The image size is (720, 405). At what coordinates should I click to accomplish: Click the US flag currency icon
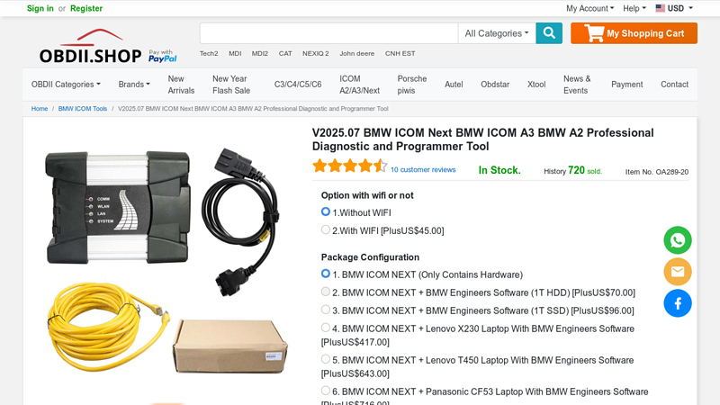pos(660,8)
